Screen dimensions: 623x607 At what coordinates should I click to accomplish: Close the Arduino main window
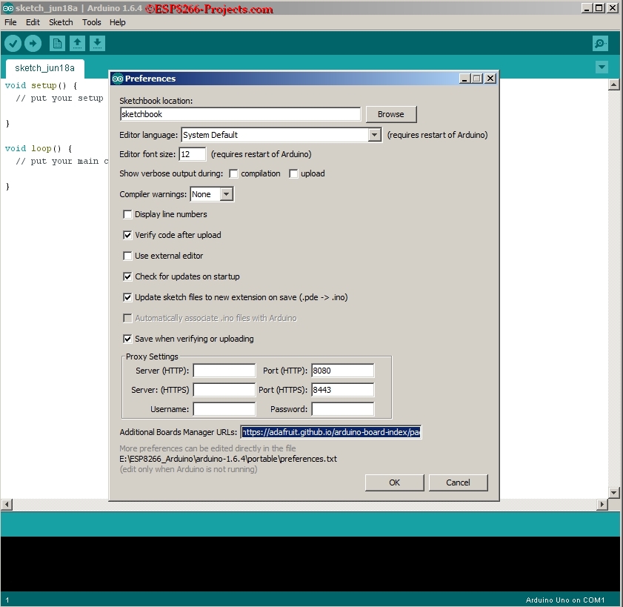click(x=613, y=8)
